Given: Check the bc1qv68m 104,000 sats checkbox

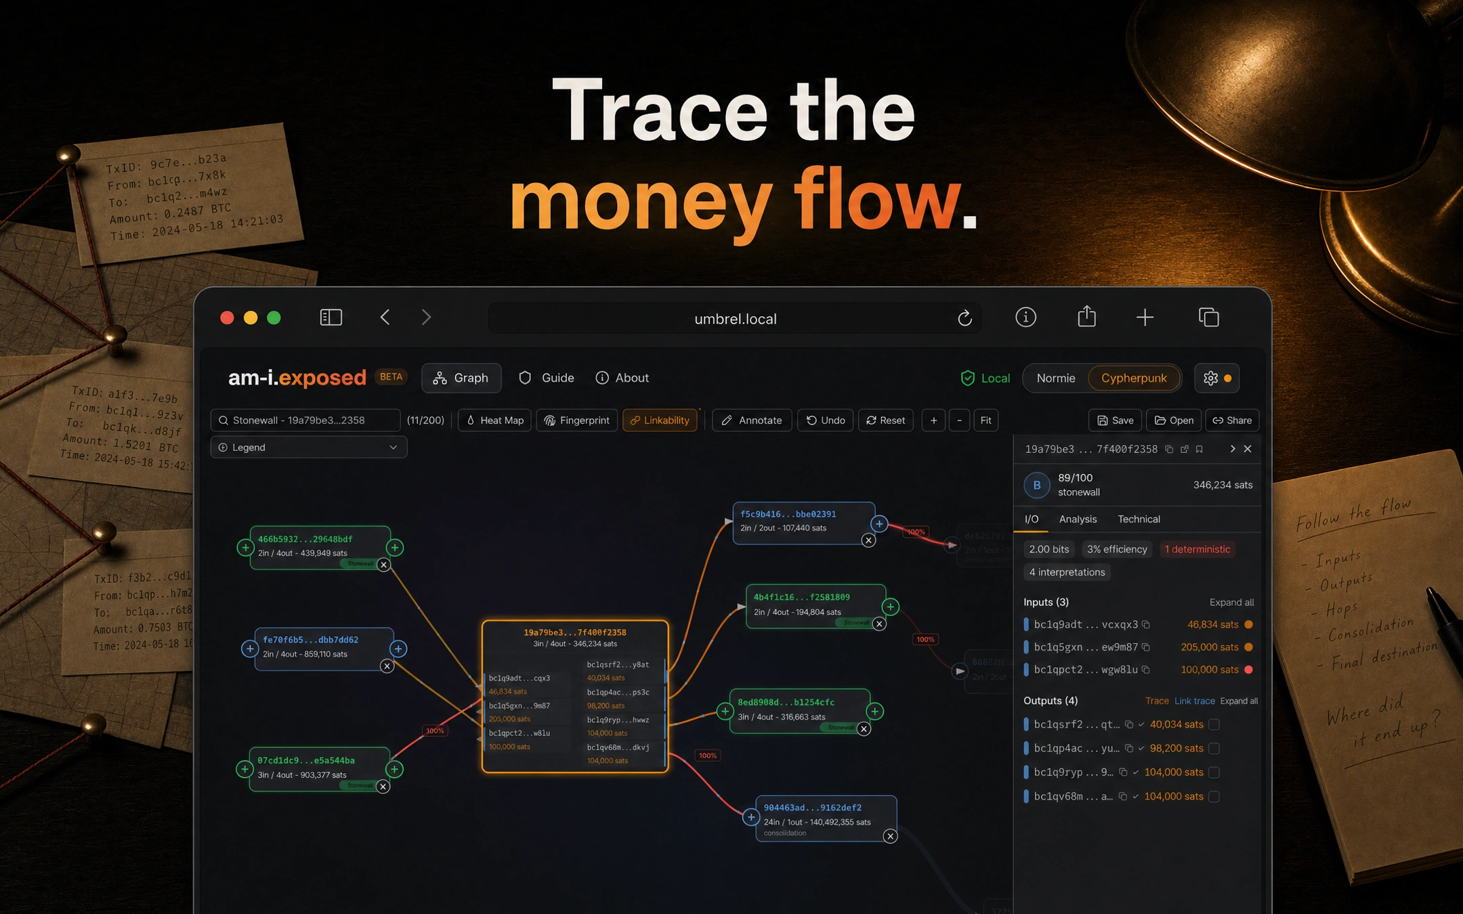Looking at the screenshot, I should [1214, 796].
